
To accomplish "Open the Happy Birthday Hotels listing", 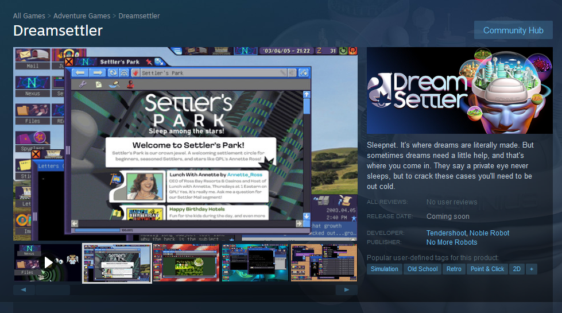I will point(197,209).
